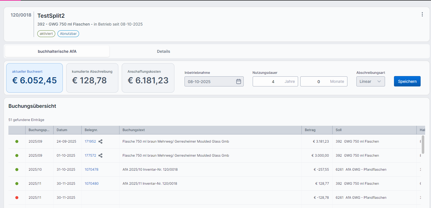The image size is (431, 208).
Task: Switch to the Details tab
Action: [x=163, y=51]
